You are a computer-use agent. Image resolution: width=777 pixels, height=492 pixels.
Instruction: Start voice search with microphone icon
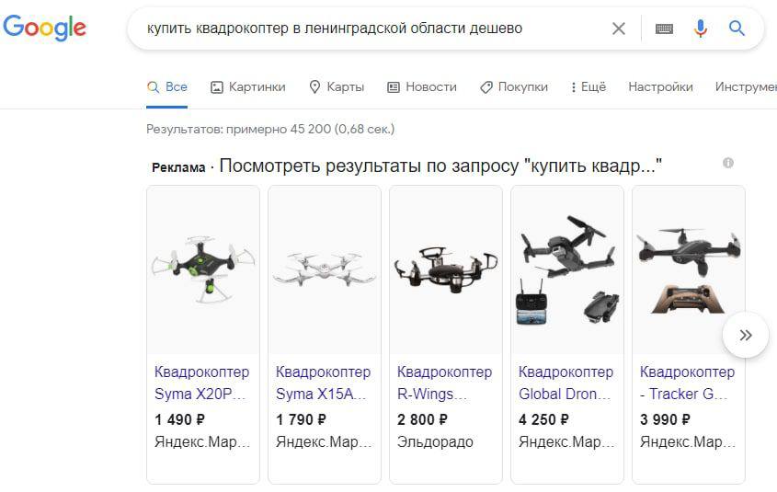pyautogui.click(x=700, y=29)
